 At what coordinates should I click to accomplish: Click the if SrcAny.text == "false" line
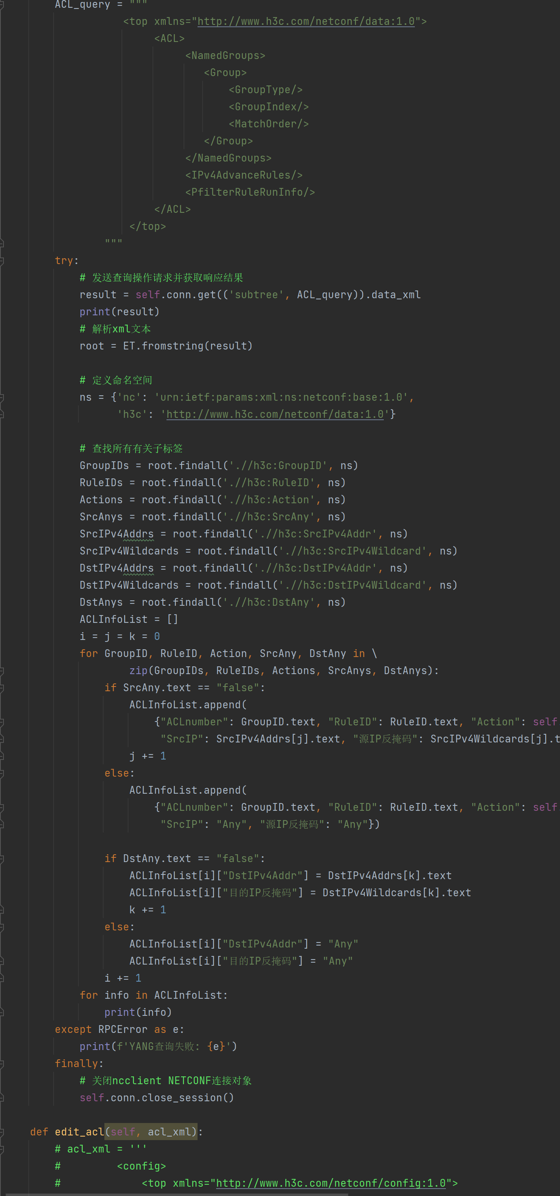185,688
